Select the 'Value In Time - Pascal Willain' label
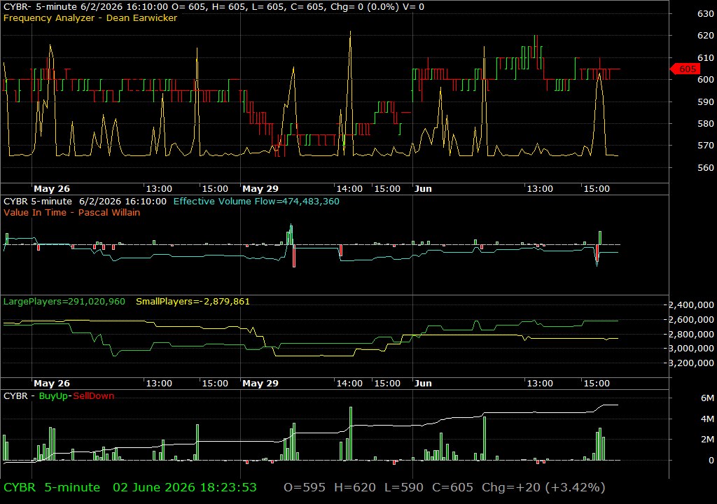Image resolution: width=717 pixels, height=504 pixels. pyautogui.click(x=72, y=212)
